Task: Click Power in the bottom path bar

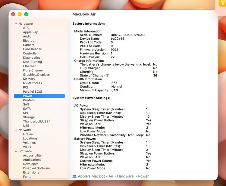Action: pyautogui.click(x=143, y=176)
